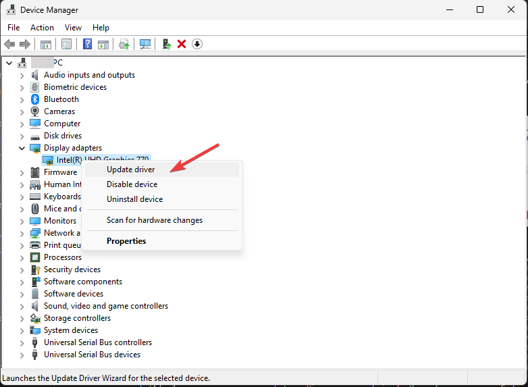Open the Properties sheet toolbar icon
The width and height of the screenshot is (528, 387).
(x=66, y=44)
